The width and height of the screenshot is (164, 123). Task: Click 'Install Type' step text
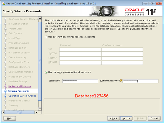(x=15, y=38)
